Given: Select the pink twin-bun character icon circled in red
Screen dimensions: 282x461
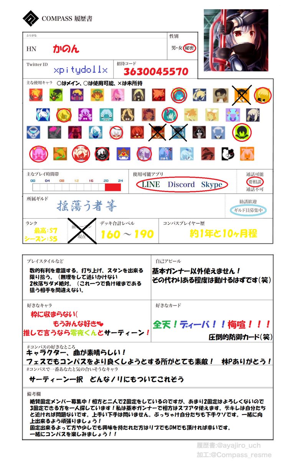Looking at the screenshot, I should click(x=38, y=154).
